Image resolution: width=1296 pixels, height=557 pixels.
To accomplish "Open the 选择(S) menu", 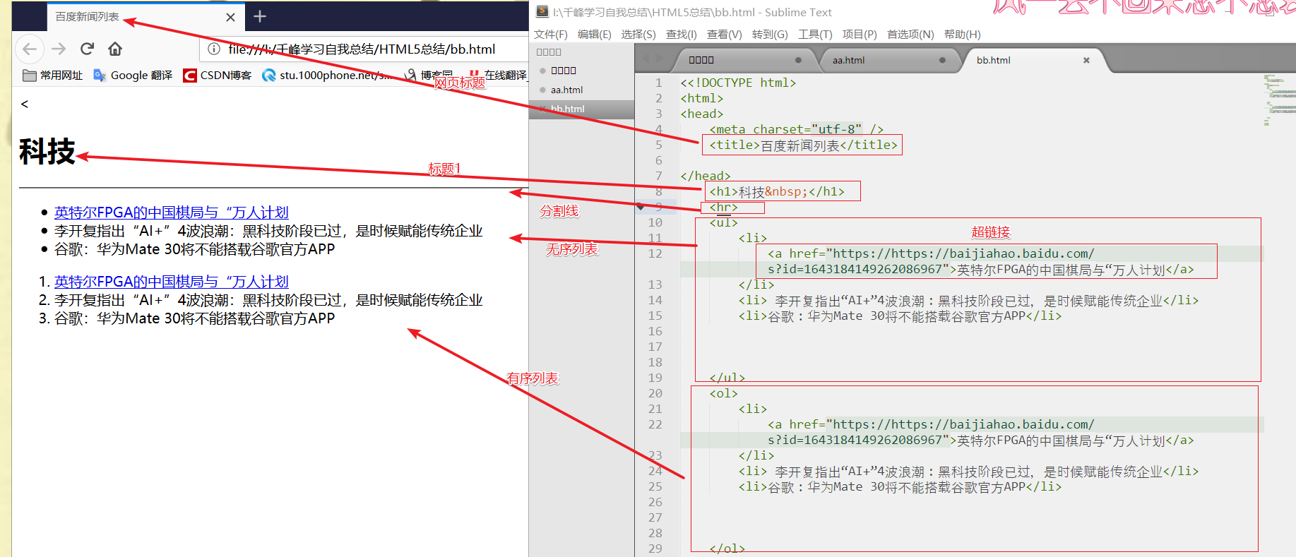I will point(638,34).
